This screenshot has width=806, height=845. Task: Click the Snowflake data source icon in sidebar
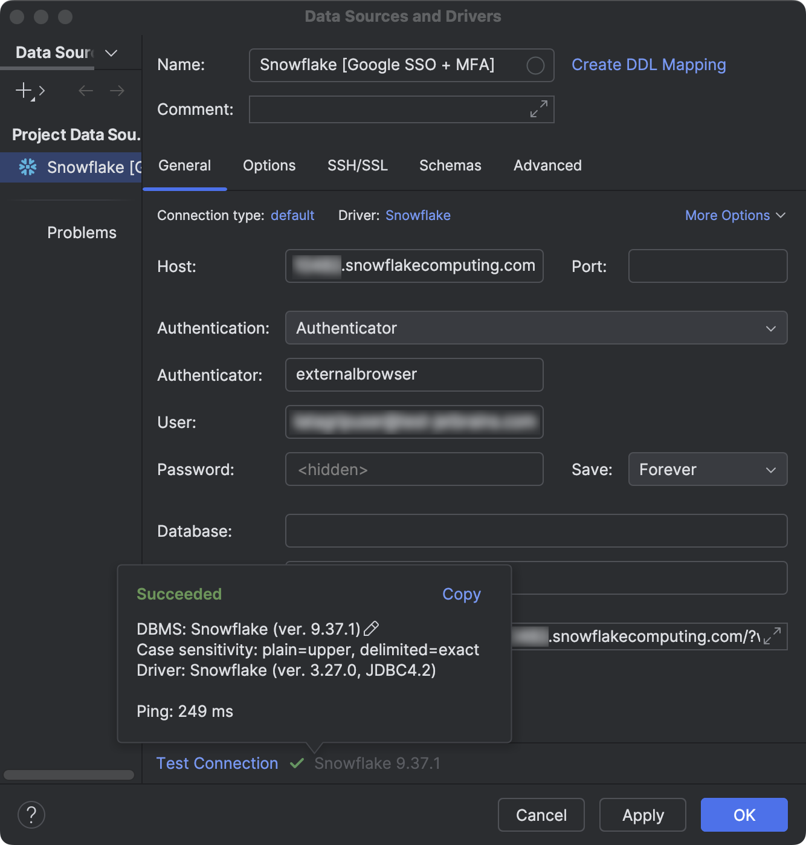point(28,167)
